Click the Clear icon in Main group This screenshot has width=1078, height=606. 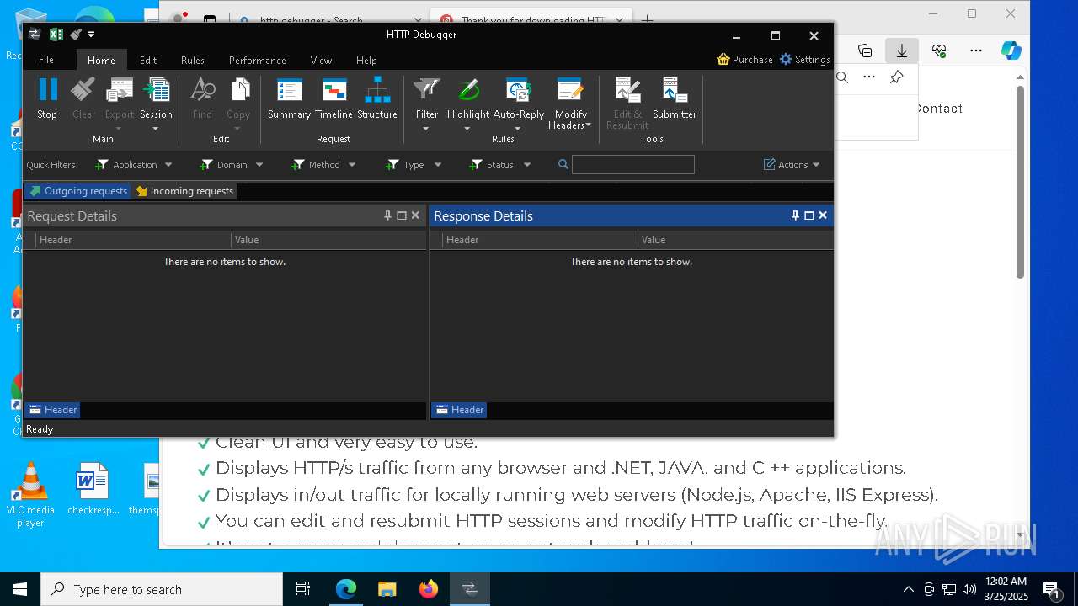(x=83, y=89)
